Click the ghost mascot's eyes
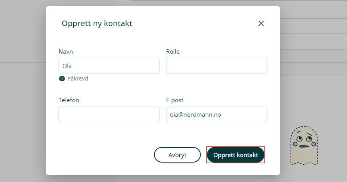 tap(304, 138)
